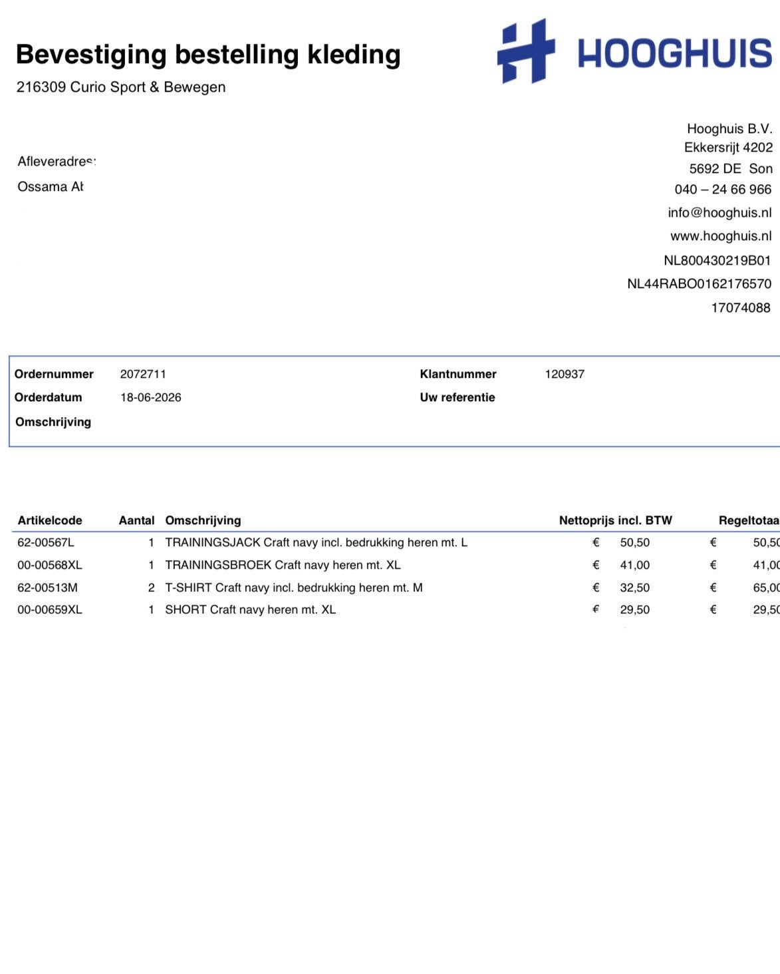Select the VAT number NL800430219B01
780x974 pixels.
click(717, 260)
